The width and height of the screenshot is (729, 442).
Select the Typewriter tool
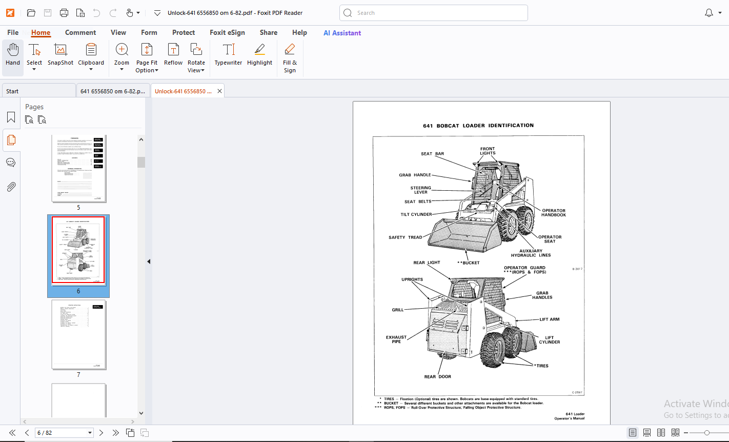(x=228, y=55)
